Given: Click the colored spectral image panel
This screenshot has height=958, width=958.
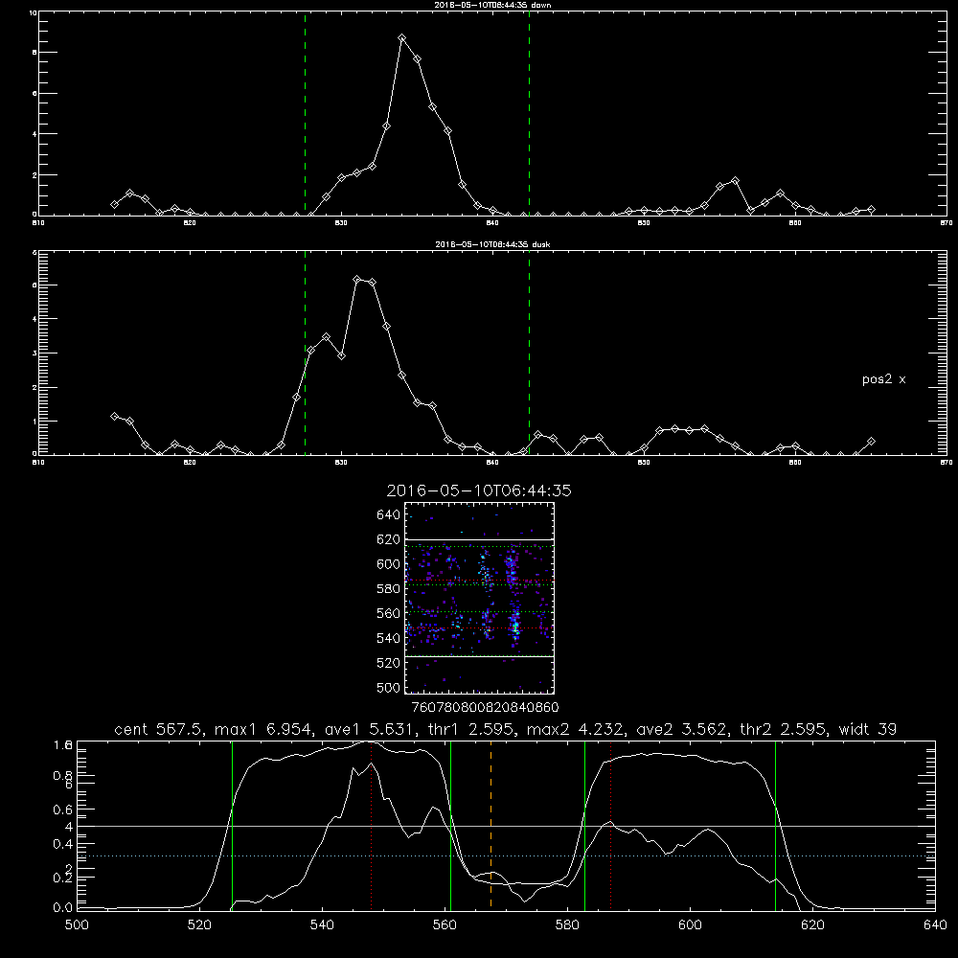Looking at the screenshot, I should (479, 598).
